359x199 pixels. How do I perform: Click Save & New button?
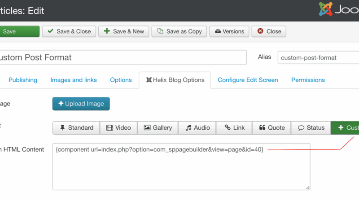point(123,31)
